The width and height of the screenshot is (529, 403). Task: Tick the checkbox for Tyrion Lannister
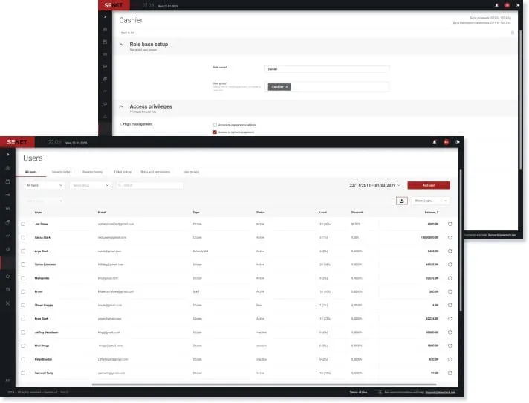[23, 265]
